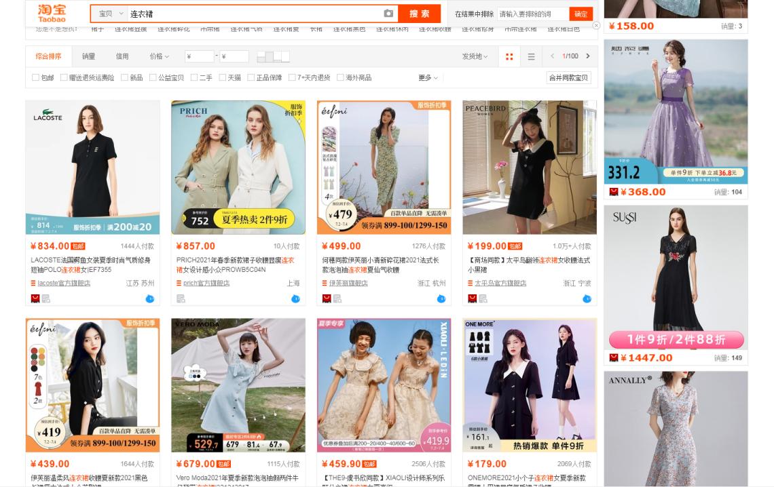Check the 7+天内退货 filter
Screen dimensions: 774x487
tap(292, 77)
